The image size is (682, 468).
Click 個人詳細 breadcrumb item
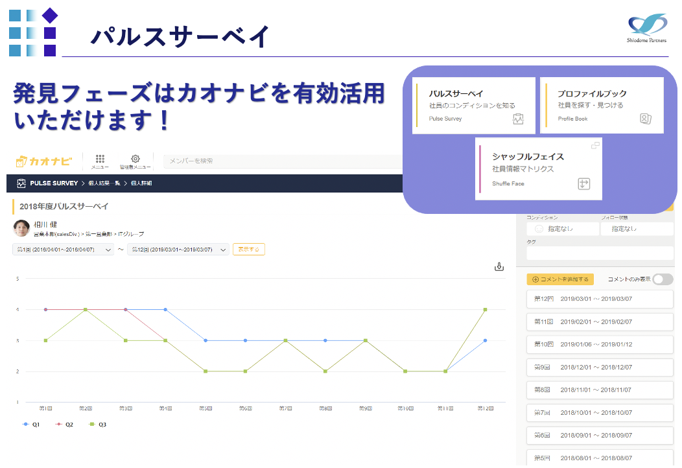point(141,183)
